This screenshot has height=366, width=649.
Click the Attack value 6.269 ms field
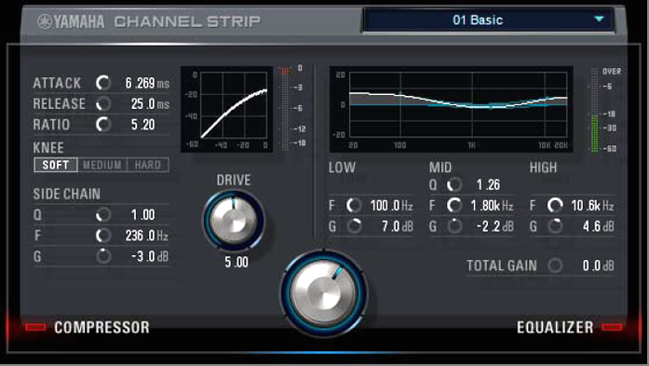[147, 83]
